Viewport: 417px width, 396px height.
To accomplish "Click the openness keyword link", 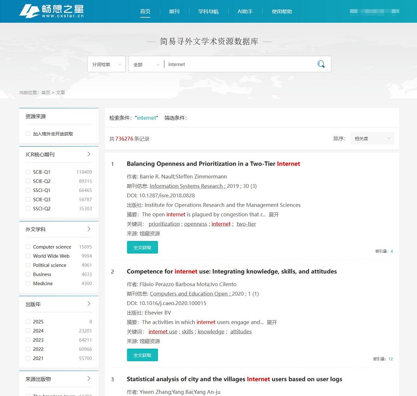I will [195, 224].
